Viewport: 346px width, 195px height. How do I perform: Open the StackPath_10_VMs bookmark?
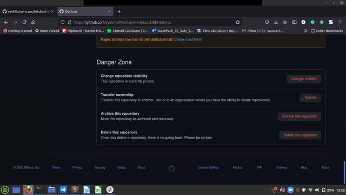tap(173, 31)
